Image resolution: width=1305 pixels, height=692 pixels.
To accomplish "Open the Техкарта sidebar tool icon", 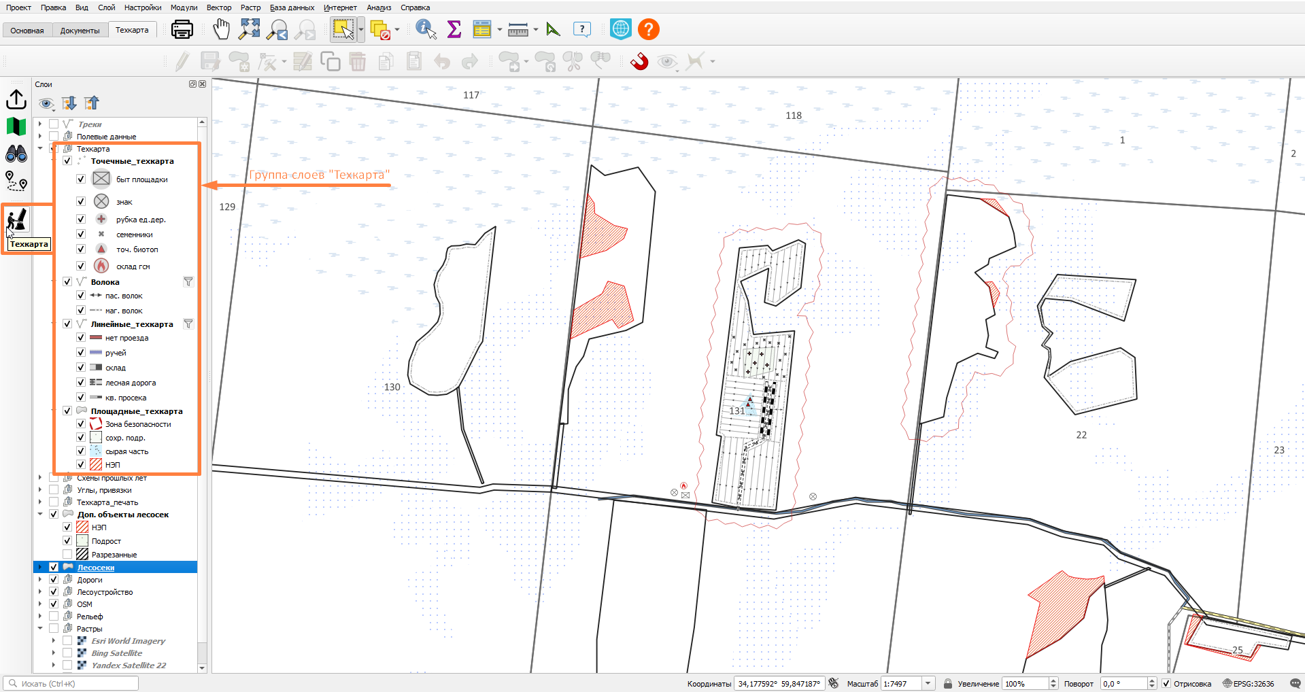I will 16,220.
